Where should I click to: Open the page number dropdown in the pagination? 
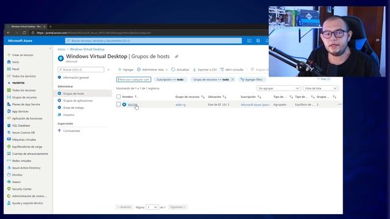click(152, 207)
